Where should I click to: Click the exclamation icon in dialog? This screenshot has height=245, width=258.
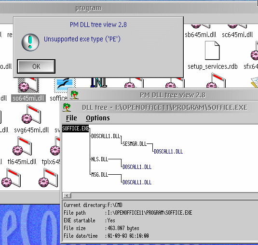pyautogui.click(x=30, y=42)
